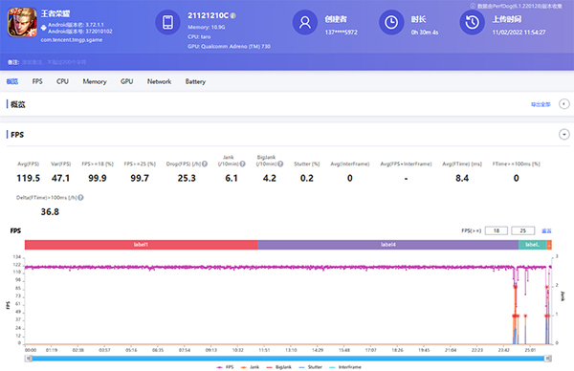Select the teal label segment bar
574x371 pixels.
point(532,245)
